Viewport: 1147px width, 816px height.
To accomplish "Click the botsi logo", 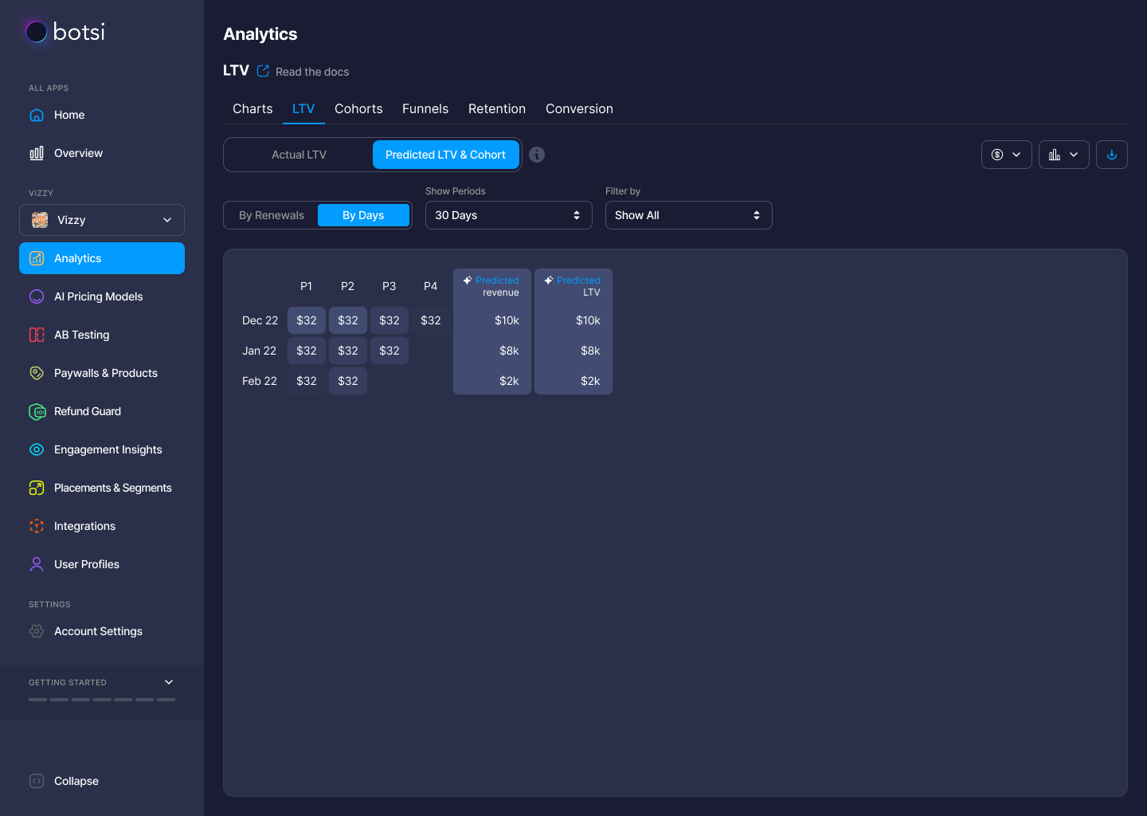I will pyautogui.click(x=65, y=32).
